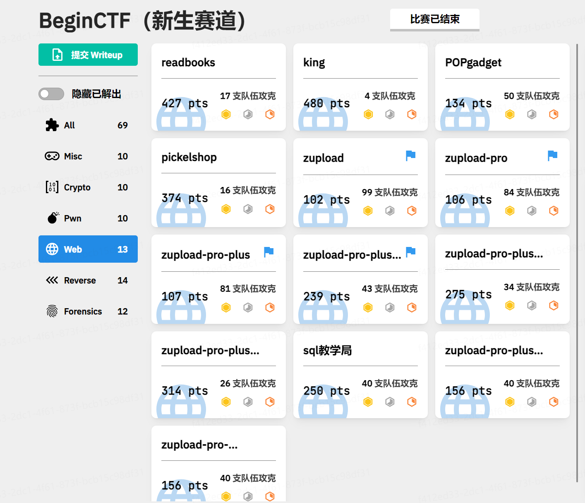The width and height of the screenshot is (585, 503).
Task: Open the king challenge card
Action: 360,87
